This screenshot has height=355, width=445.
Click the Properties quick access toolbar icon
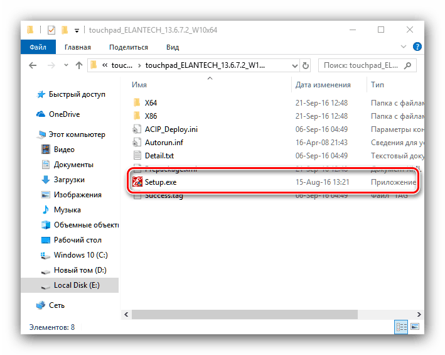51,30
